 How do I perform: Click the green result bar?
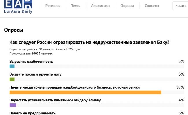pos(12,79)
